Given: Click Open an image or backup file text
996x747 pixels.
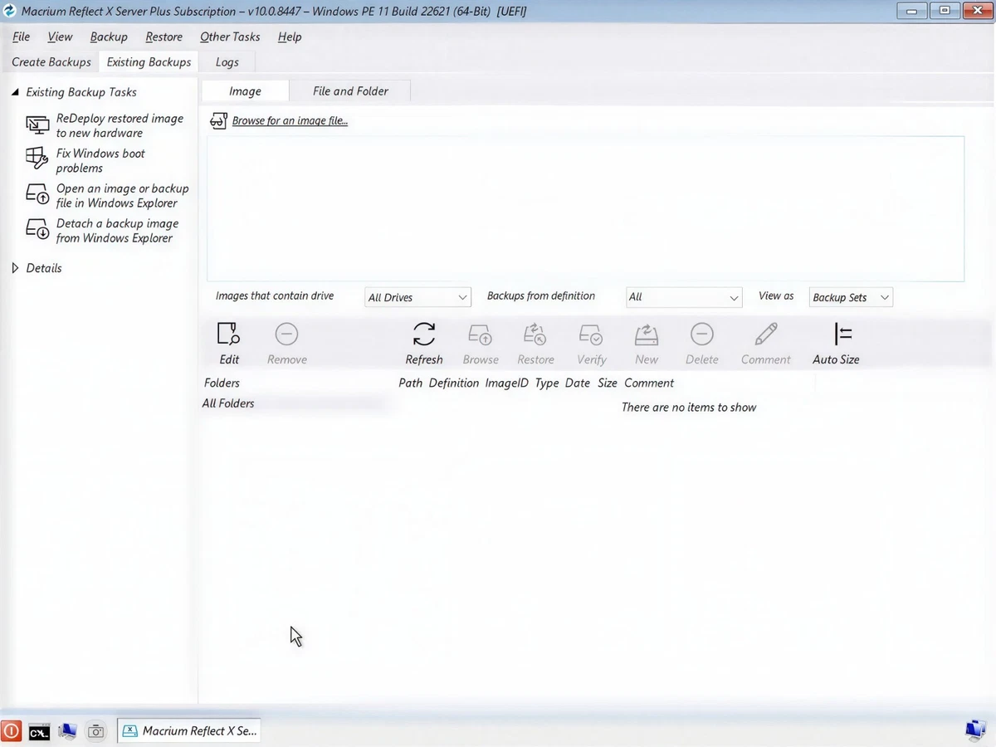Looking at the screenshot, I should click(x=122, y=195).
